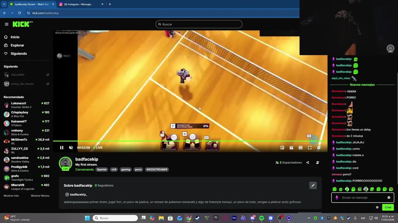Expand list with Mostrar más
The height and width of the screenshot is (223, 398).
coord(11,196)
